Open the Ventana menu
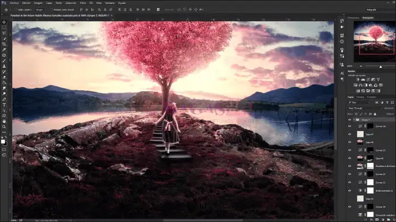The height and width of the screenshot is (222, 396). pyautogui.click(x=109, y=3)
